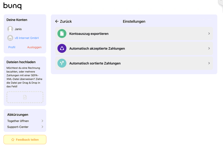Open Automatisch sortierte Zahlungen settings
223x158 pixels.
click(x=95, y=63)
